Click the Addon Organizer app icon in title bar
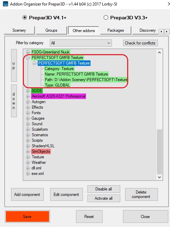 (6, 3)
